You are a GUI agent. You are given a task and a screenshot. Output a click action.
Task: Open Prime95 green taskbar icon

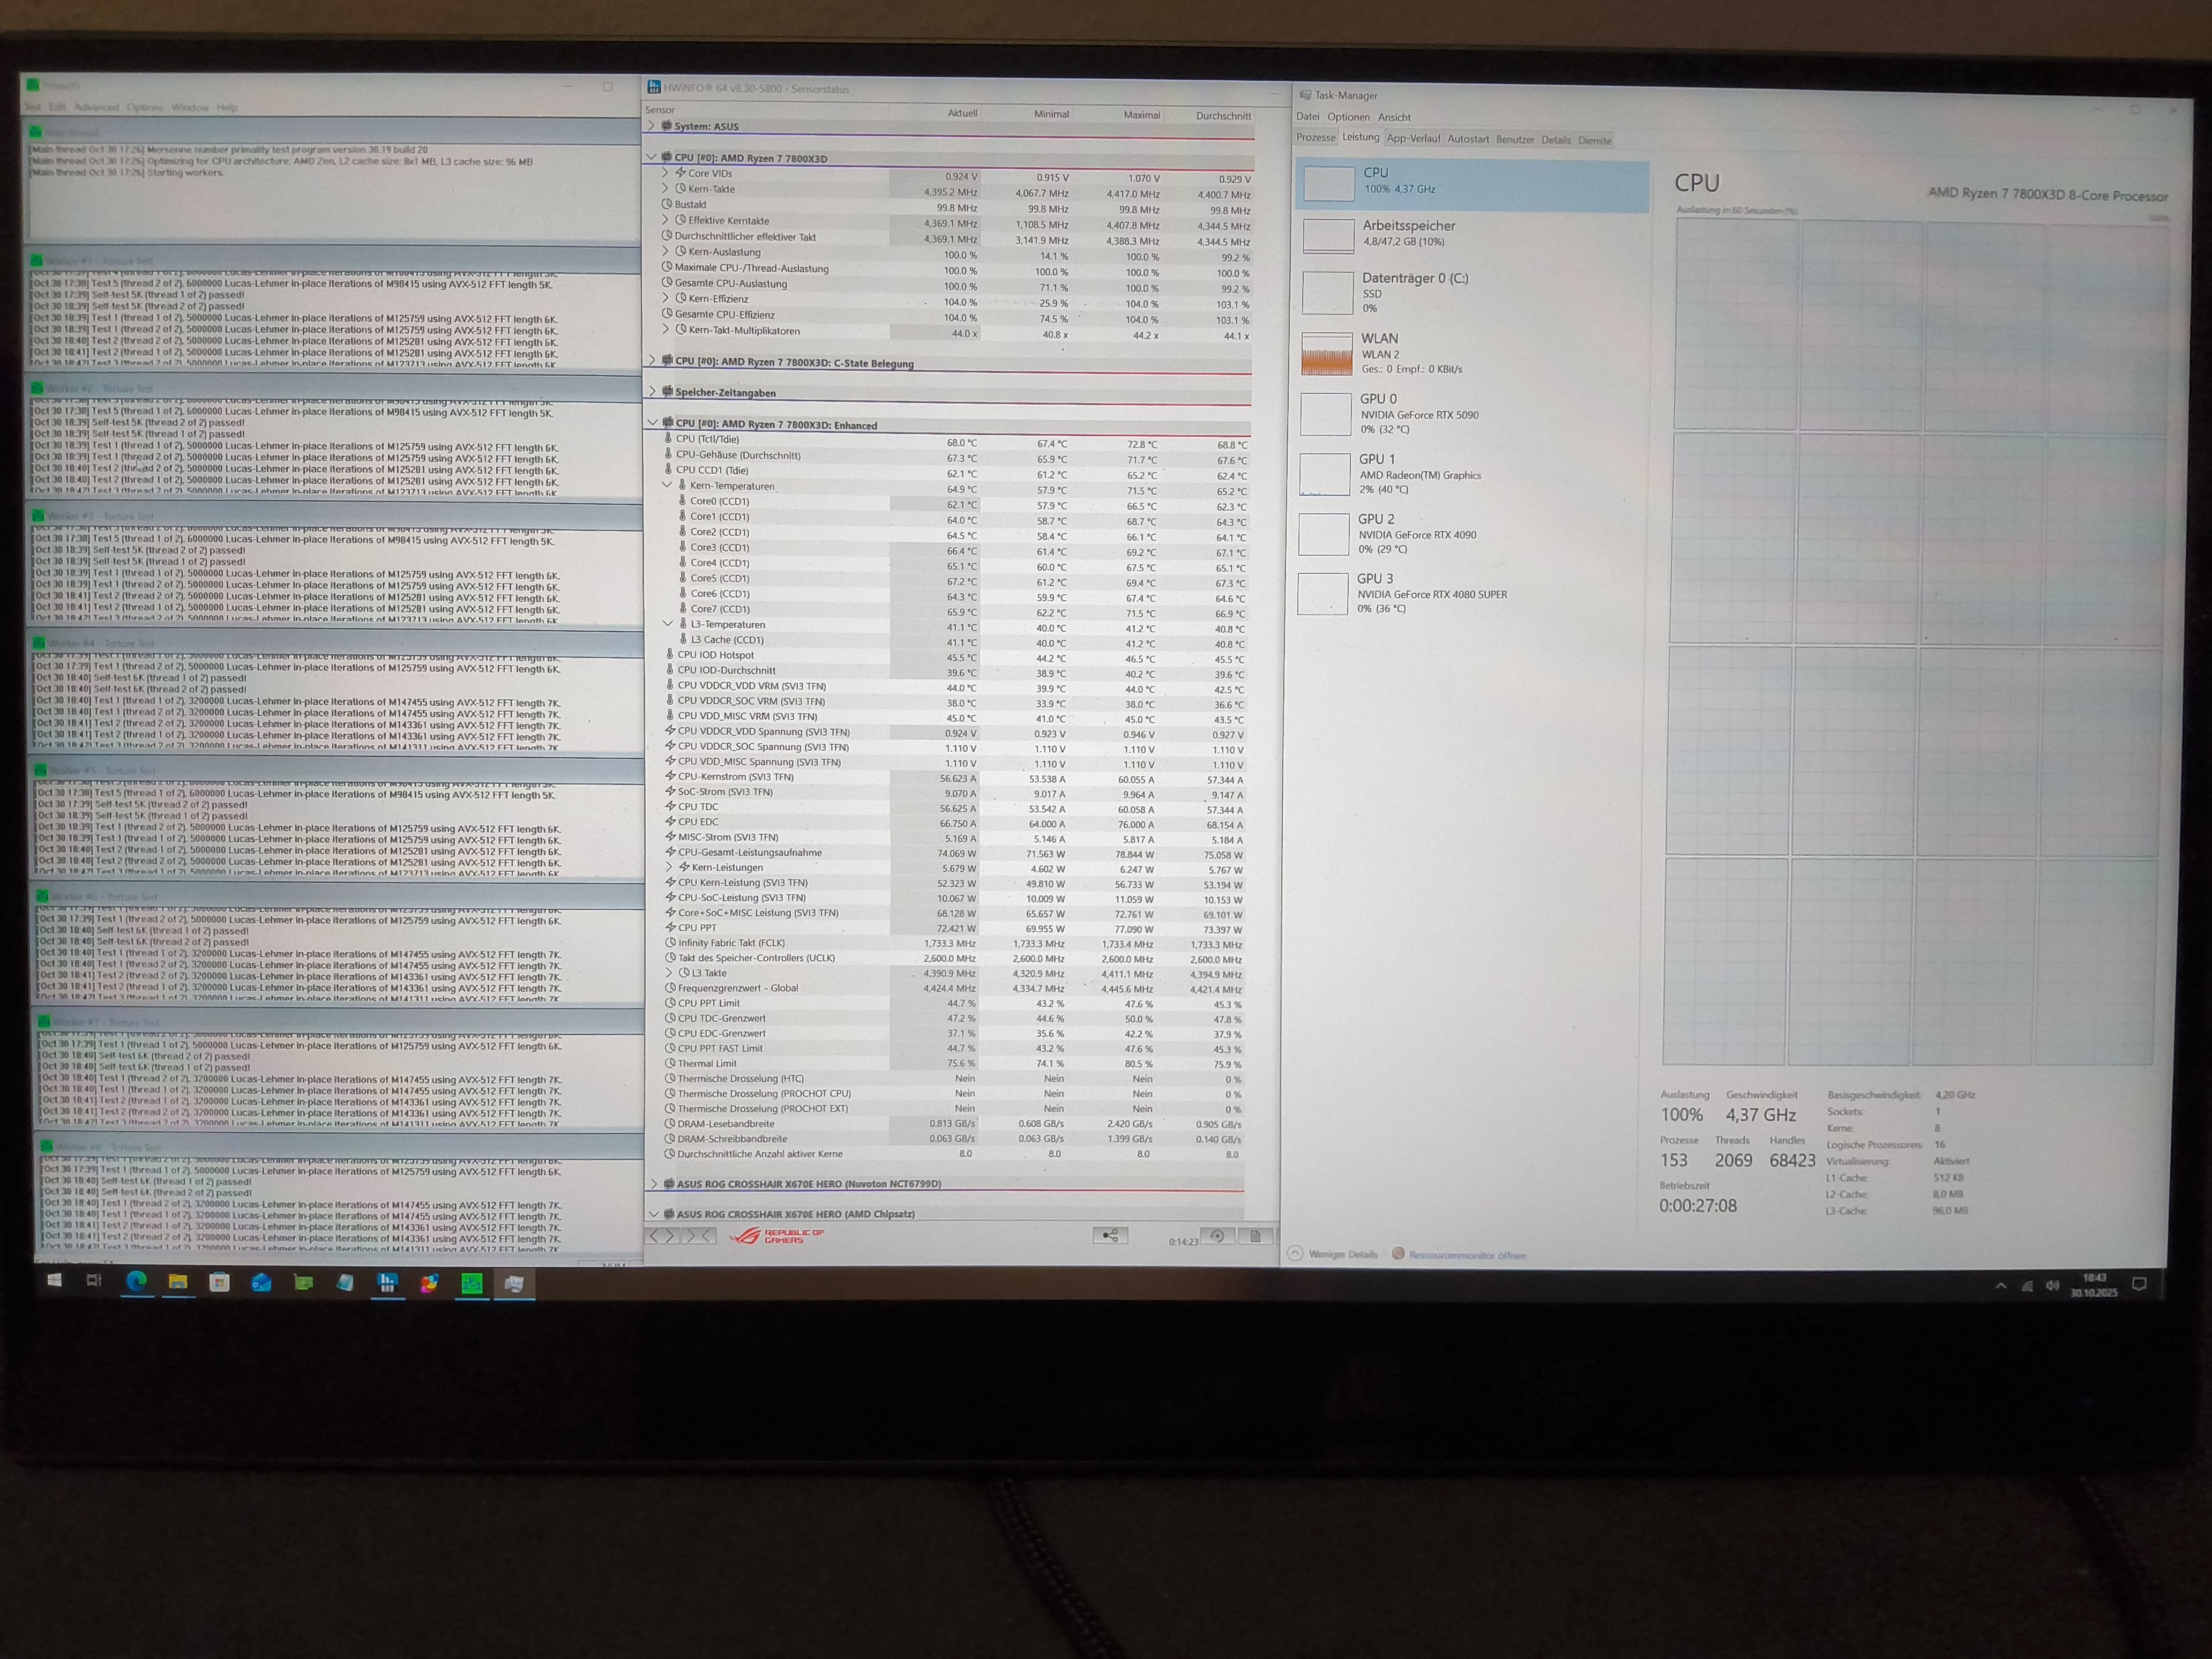click(471, 1283)
